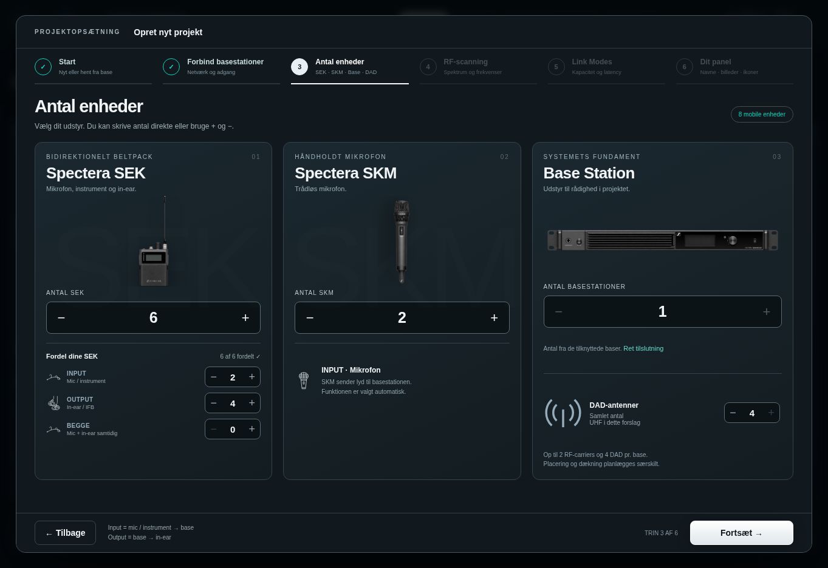Decrease the OUTPUT In-ear / IFB count
The width and height of the screenshot is (828, 568).
(x=214, y=403)
